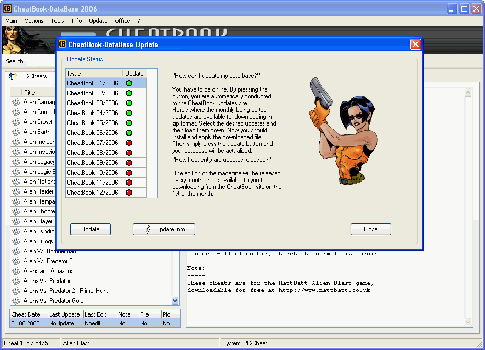
Task: Click the red status dot for CheatBook 07/2006
Action: (129, 143)
